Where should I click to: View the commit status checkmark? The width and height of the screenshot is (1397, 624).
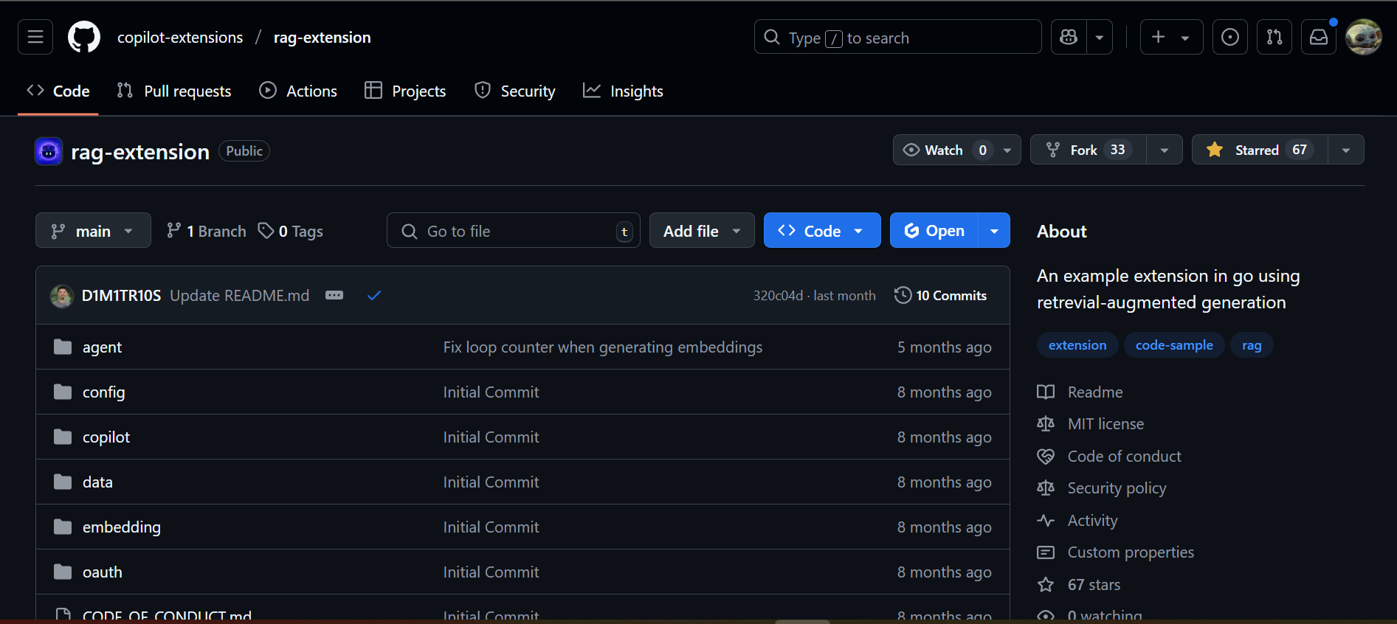click(x=374, y=295)
